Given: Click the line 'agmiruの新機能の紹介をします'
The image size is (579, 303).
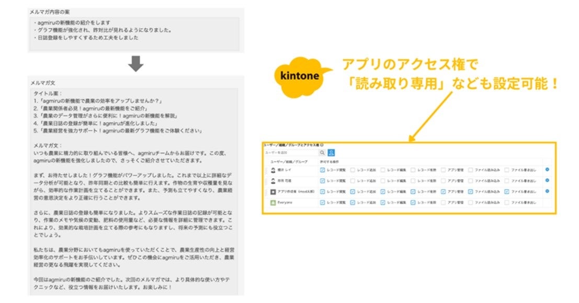Looking at the screenshot, I should (x=72, y=23).
